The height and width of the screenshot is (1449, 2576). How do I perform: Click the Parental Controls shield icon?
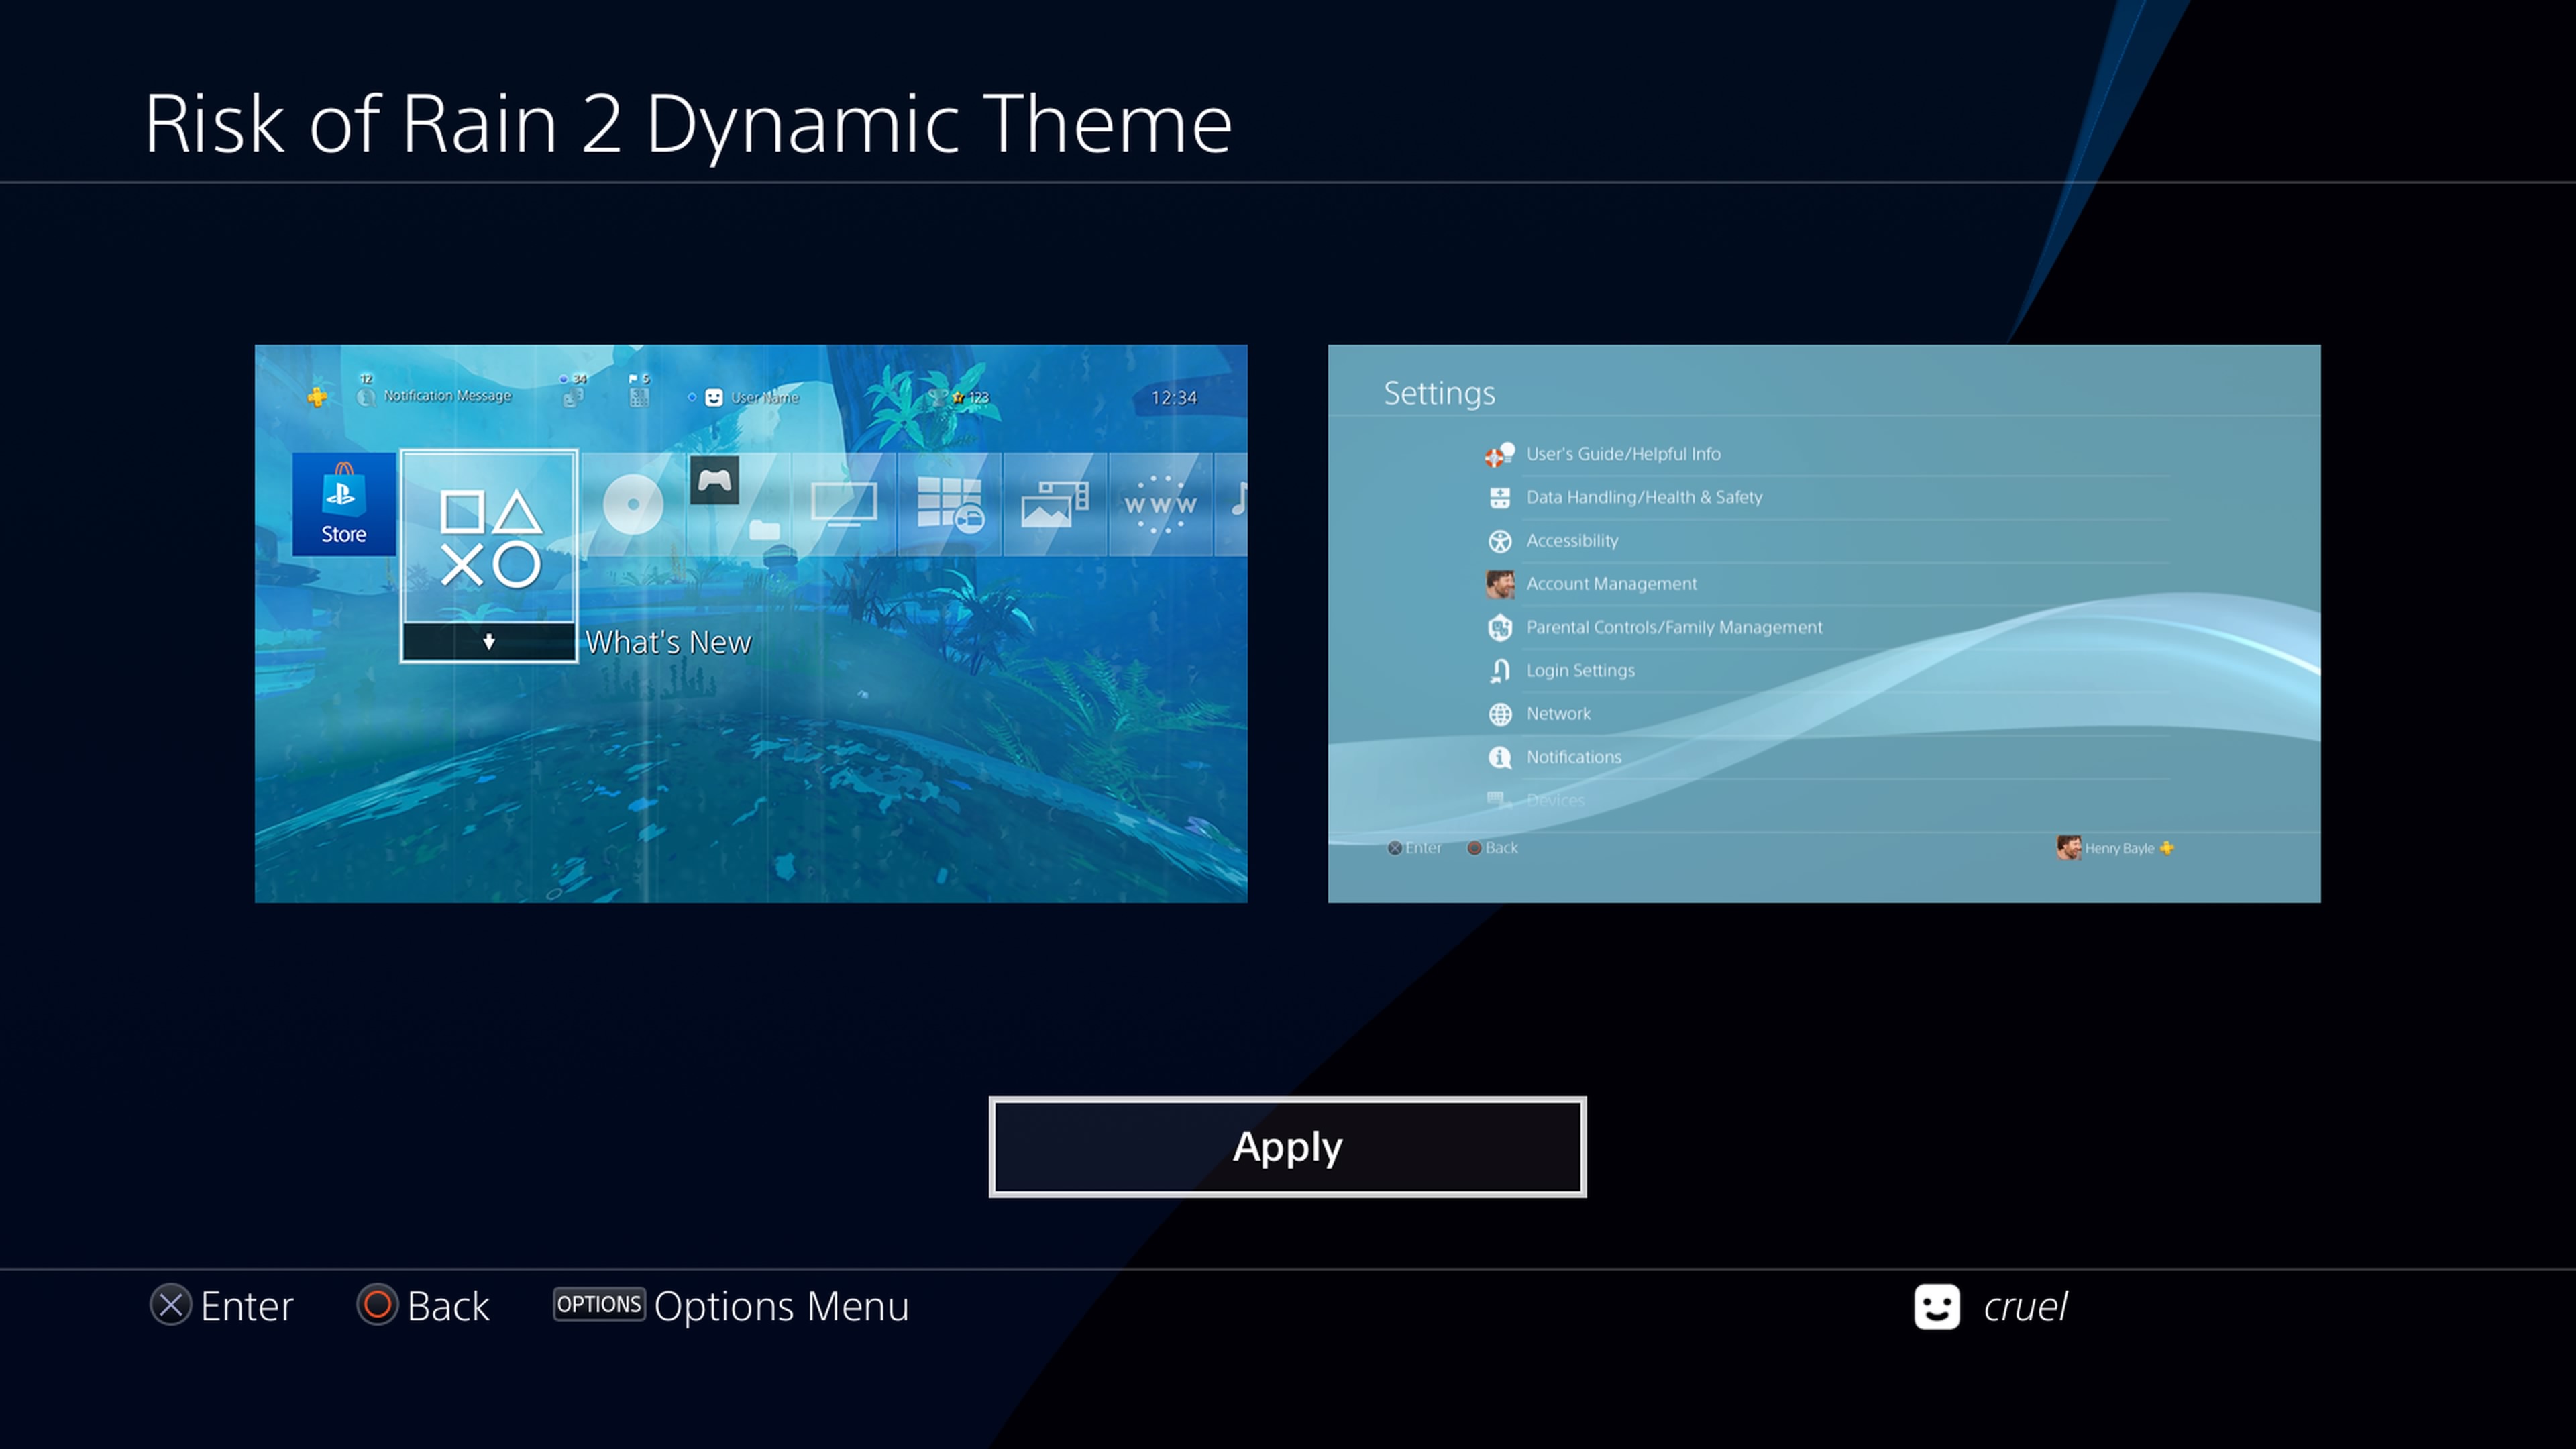(1499, 628)
